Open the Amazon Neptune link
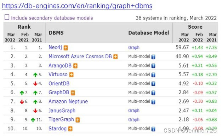 [x=68, y=101]
